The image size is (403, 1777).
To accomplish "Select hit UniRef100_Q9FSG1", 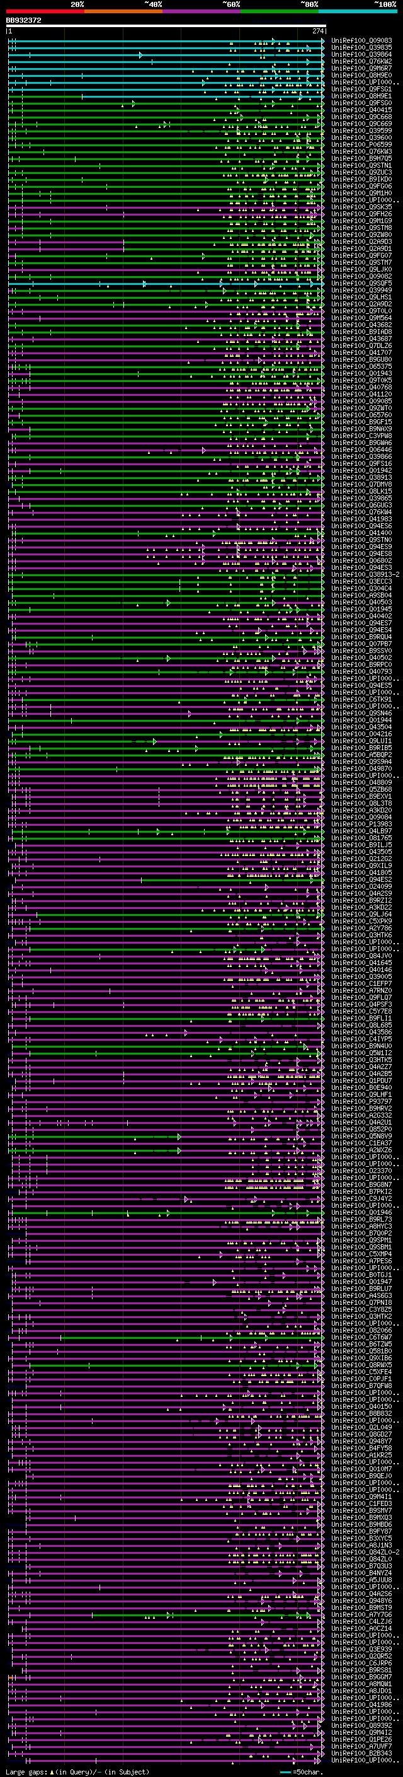I will point(361,89).
